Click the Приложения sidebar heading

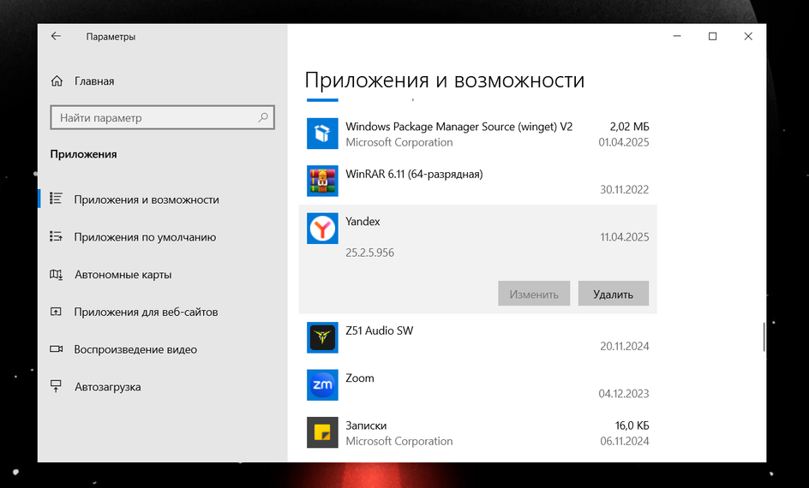[83, 154]
